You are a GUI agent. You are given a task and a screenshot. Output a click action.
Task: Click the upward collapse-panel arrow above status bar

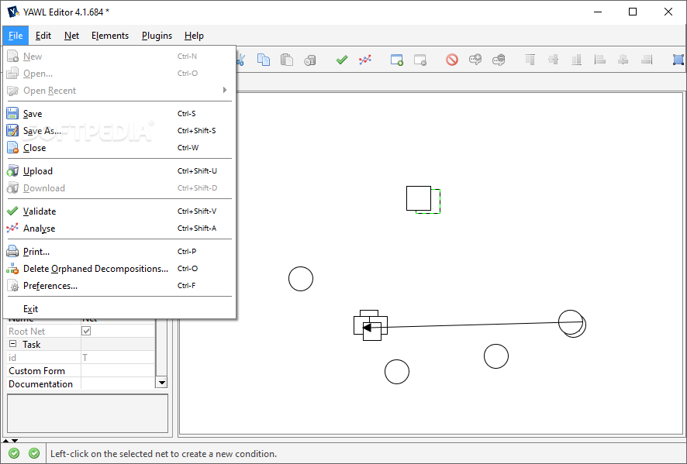pos(5,440)
